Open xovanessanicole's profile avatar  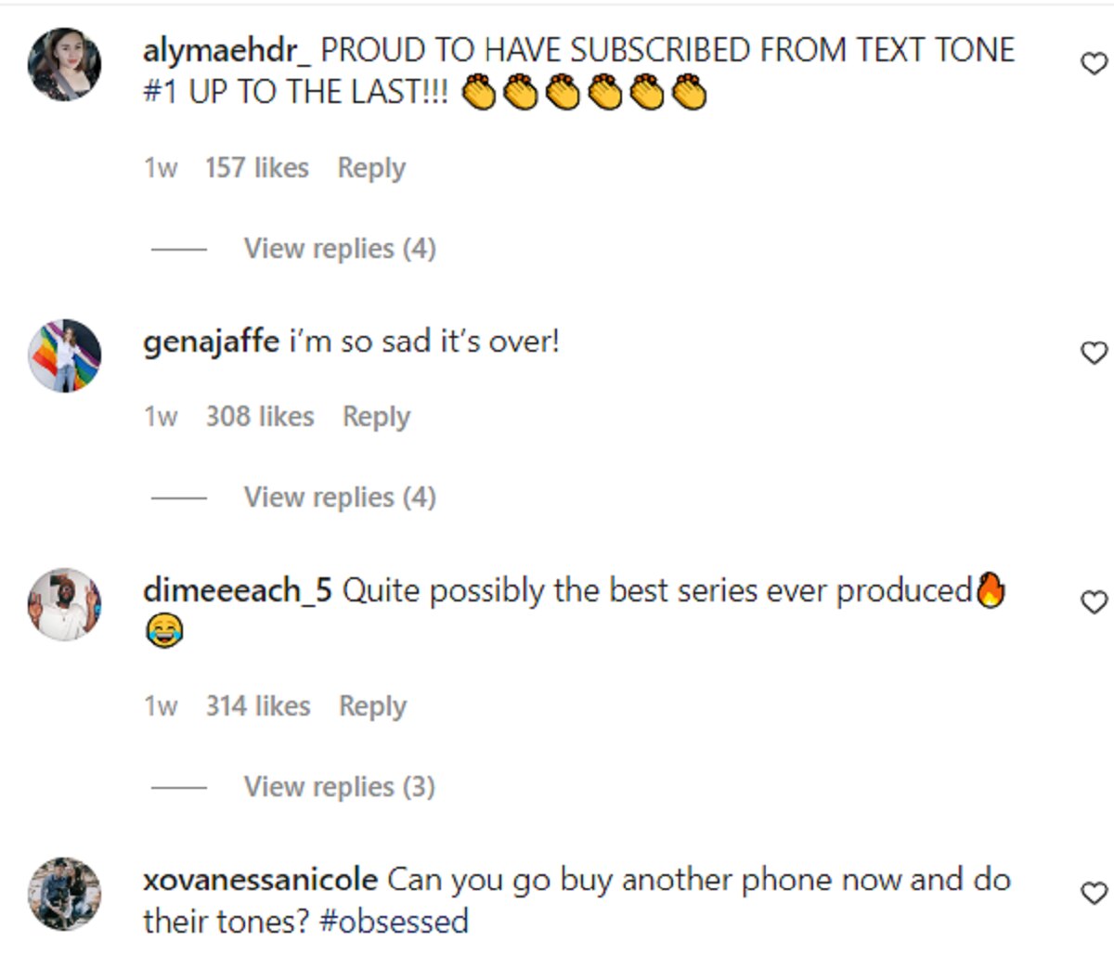[64, 894]
